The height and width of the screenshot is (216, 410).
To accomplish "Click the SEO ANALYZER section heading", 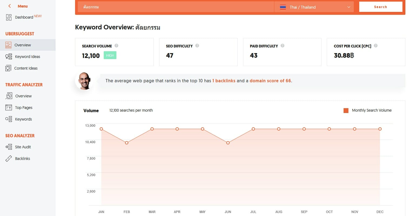I will click(20, 136).
